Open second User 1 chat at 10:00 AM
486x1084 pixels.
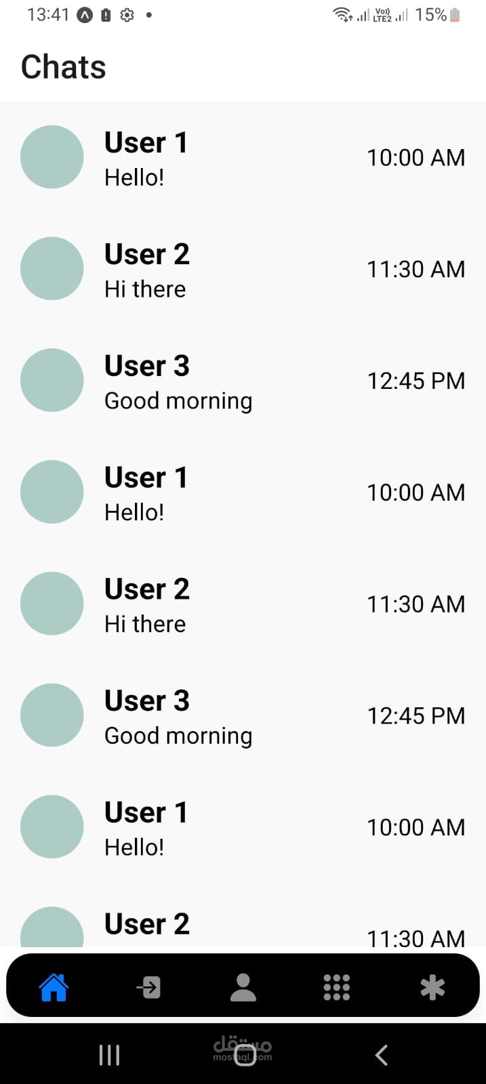243,492
